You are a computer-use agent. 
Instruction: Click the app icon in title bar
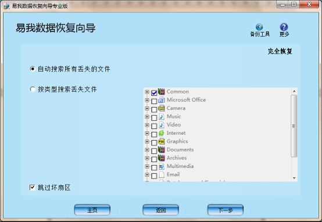click(6, 6)
